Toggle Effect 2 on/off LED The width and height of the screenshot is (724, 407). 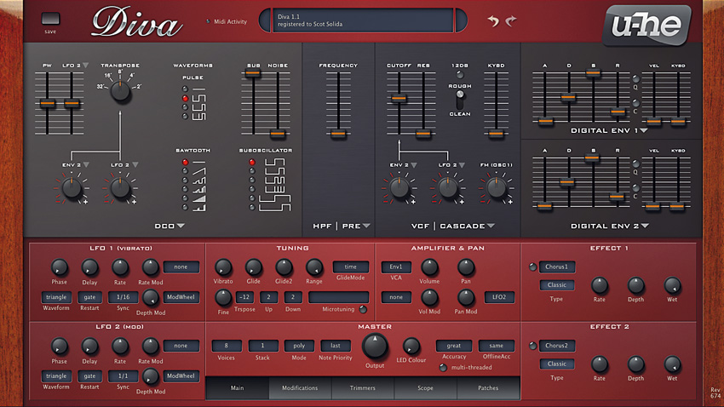click(533, 346)
